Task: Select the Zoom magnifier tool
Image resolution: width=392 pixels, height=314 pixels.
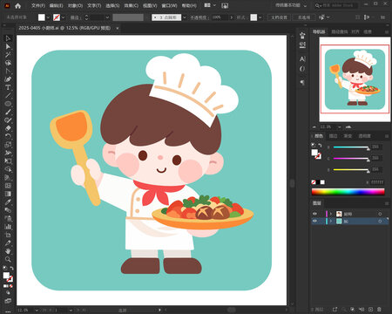Action: [8, 259]
